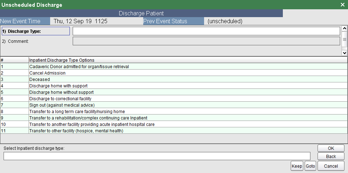Select Sign out (against medical advice)
348x173 pixels.
(x=174, y=105)
